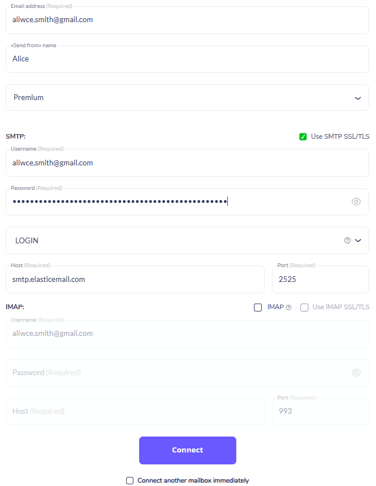Open the LOGIN authentication type dropdown
The height and width of the screenshot is (486, 376).
pyautogui.click(x=187, y=240)
